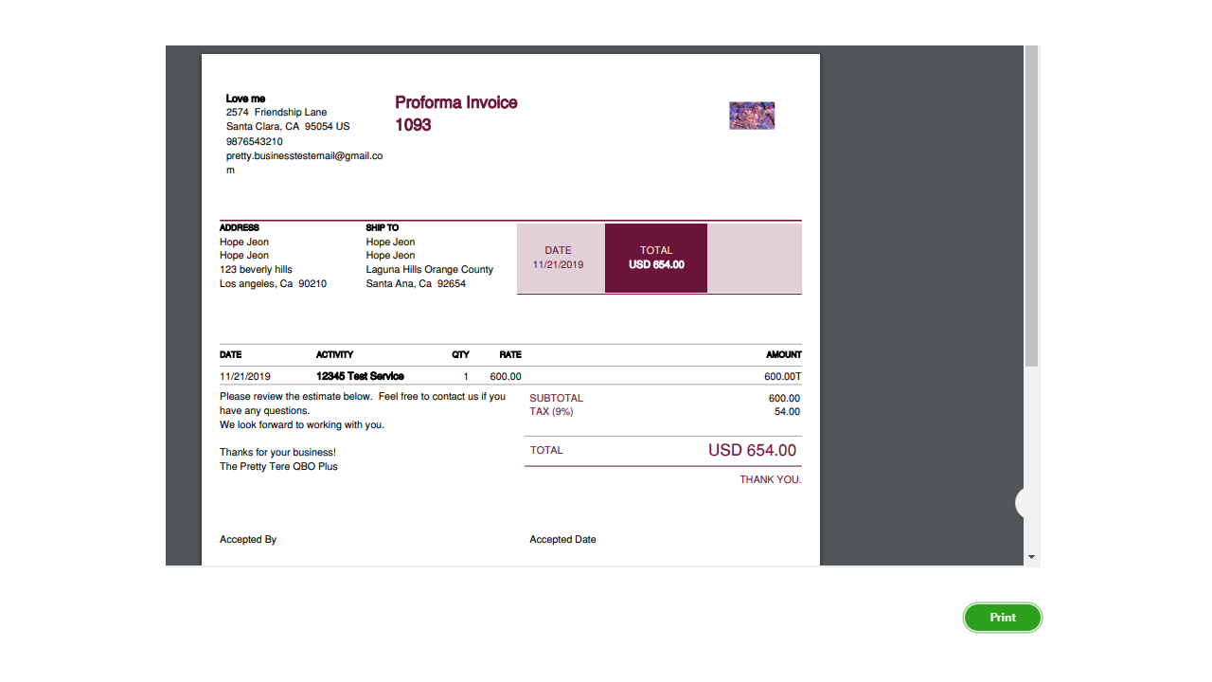Select "123 beverly hills" billing line
Screen dimensions: 1212x682
(256, 270)
